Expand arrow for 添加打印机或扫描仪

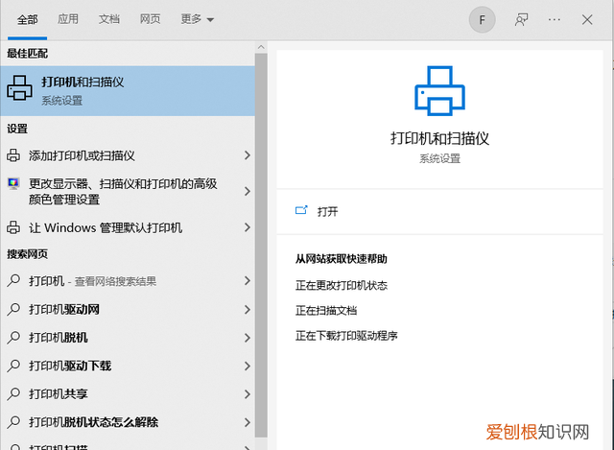pos(248,155)
